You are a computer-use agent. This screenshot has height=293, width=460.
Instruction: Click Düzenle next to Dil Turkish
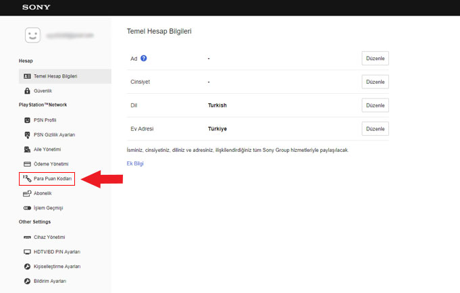375,105
